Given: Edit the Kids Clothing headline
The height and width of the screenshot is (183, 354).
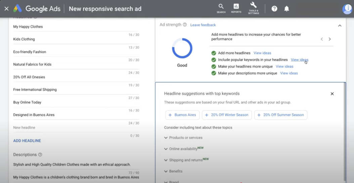Looking at the screenshot, I should [76, 39].
